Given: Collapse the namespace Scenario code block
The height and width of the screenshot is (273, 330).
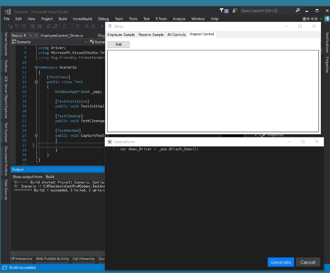Looking at the screenshot, I should (36, 67).
